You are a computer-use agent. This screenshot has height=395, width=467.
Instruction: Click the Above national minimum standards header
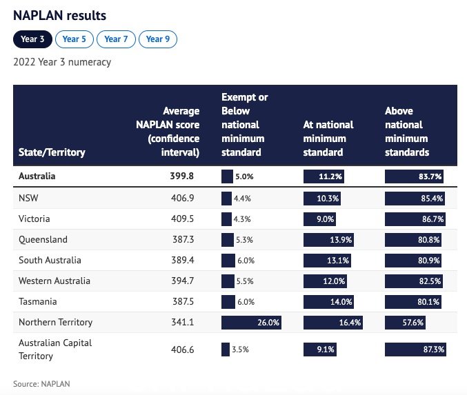pyautogui.click(x=407, y=132)
